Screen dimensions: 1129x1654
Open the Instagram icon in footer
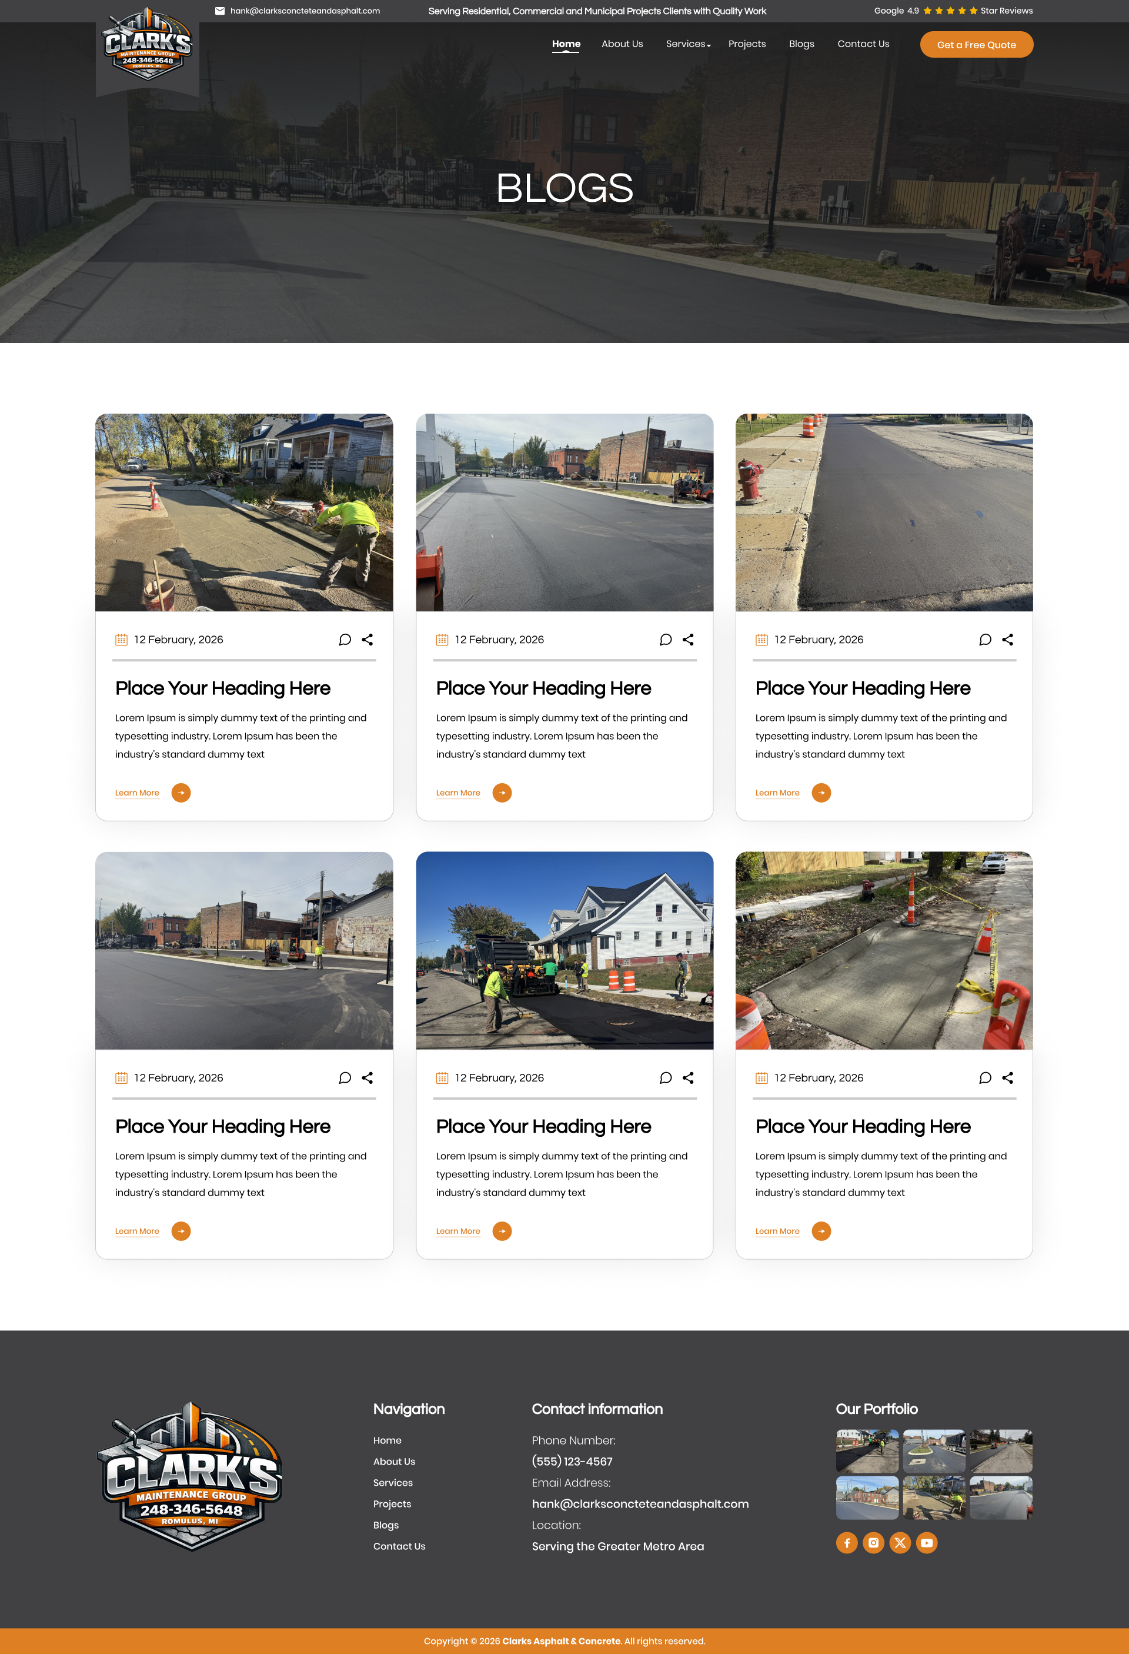873,1542
